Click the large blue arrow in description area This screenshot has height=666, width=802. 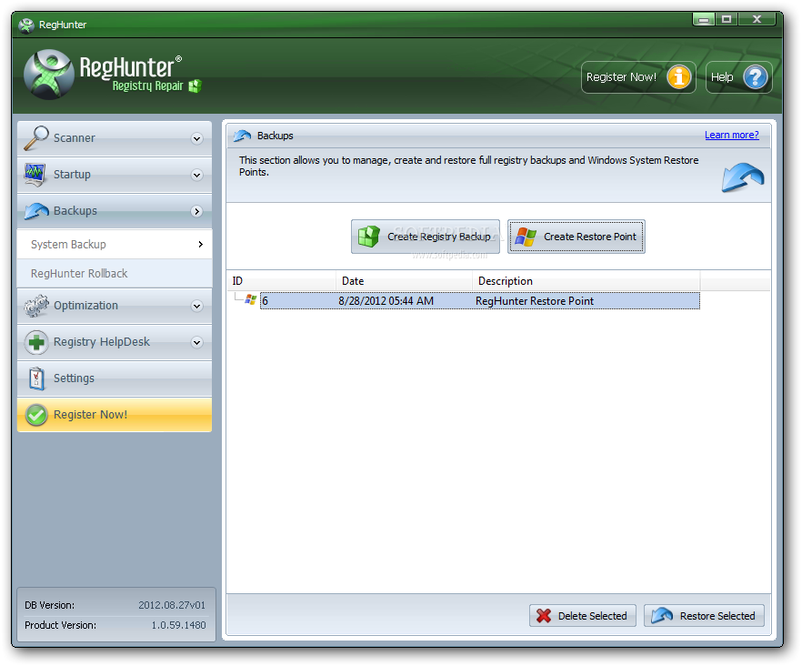[743, 177]
